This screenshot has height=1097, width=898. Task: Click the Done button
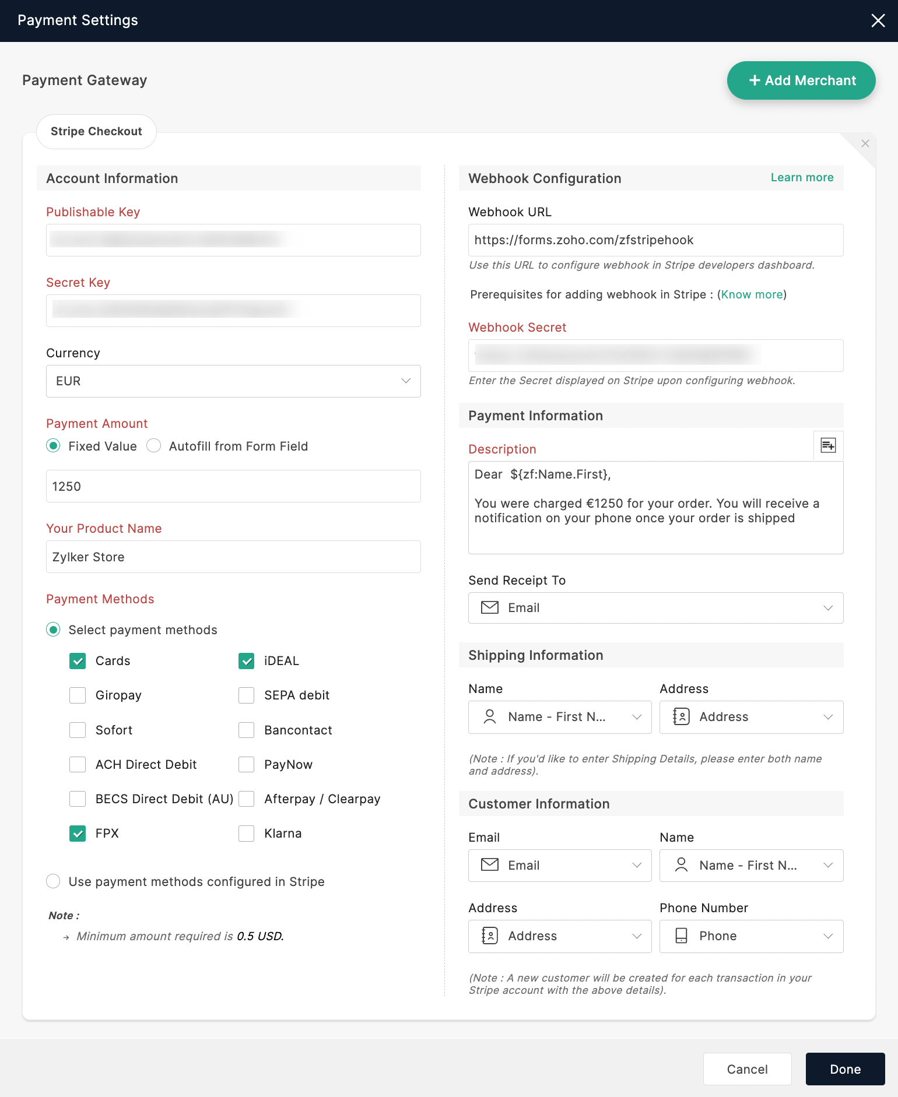pos(845,1069)
